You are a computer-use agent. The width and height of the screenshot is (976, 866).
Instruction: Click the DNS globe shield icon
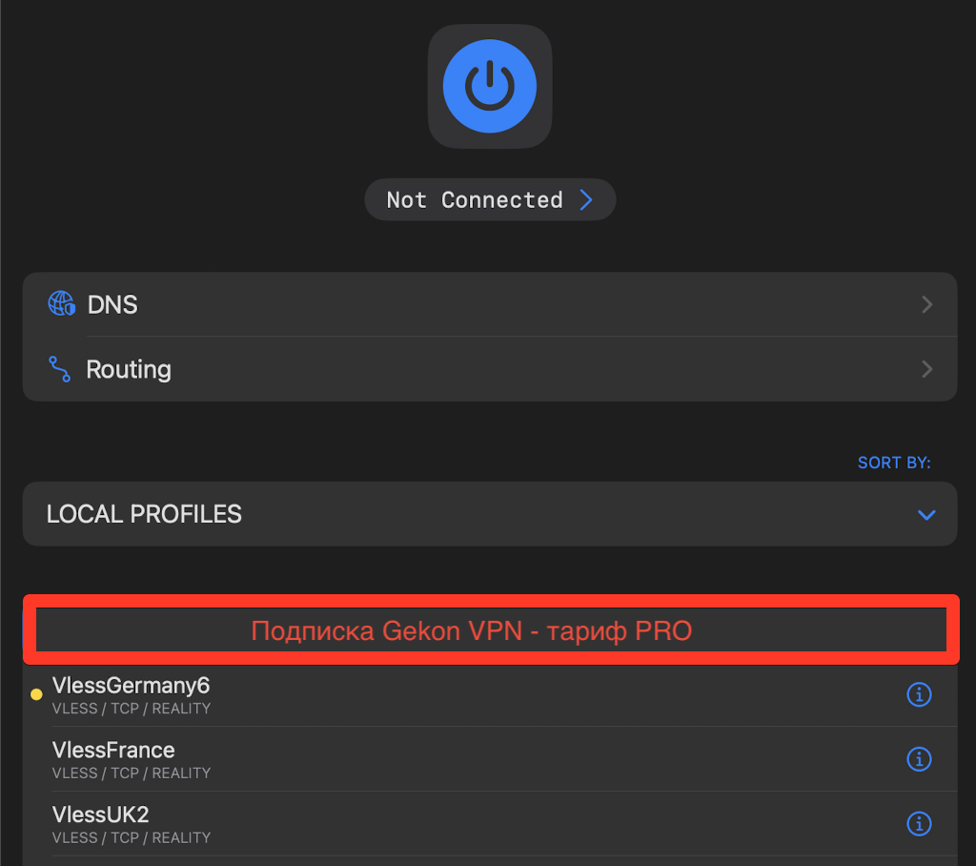pos(62,303)
